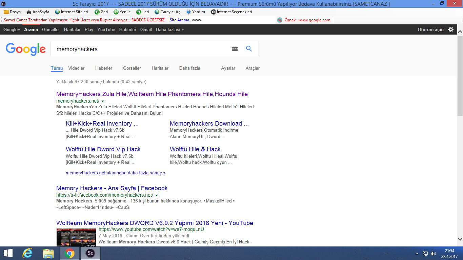Click the page vertical scrollbar thumb
The image size is (463, 260).
coord(460,75)
